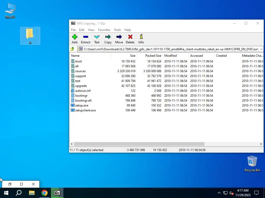Open Windows Start menu
The image size is (265, 198).
pos(6,193)
